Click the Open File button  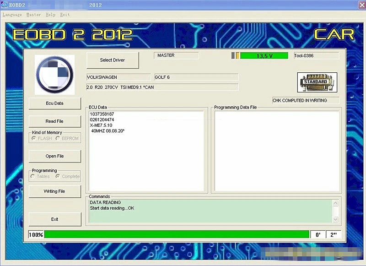(x=54, y=156)
